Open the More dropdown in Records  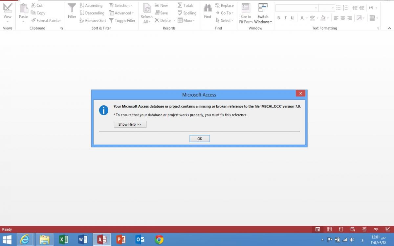coord(186,21)
